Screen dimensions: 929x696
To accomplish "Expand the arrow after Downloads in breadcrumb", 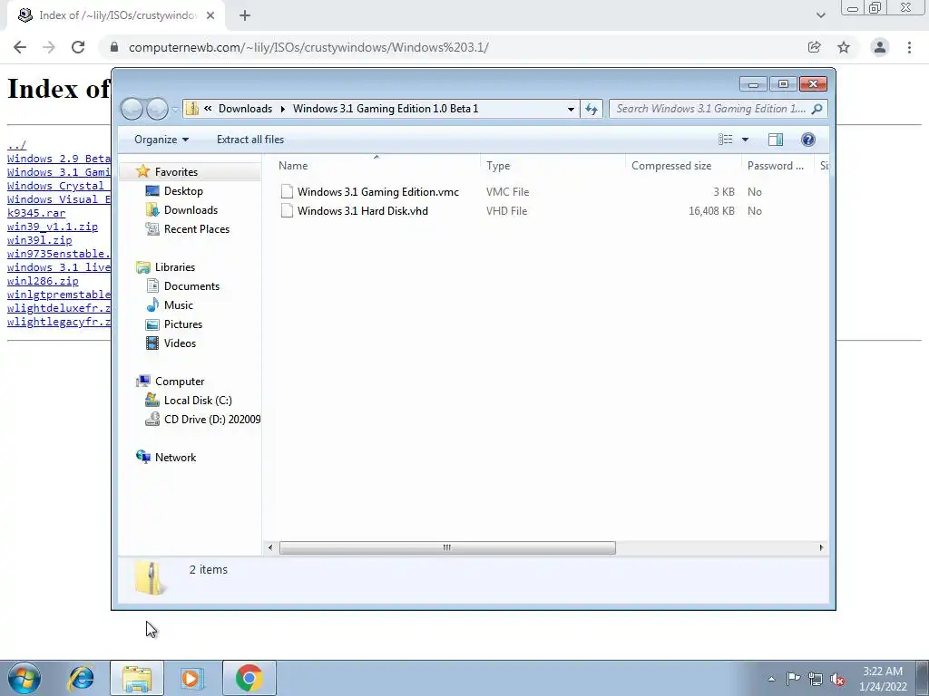I will [x=283, y=109].
